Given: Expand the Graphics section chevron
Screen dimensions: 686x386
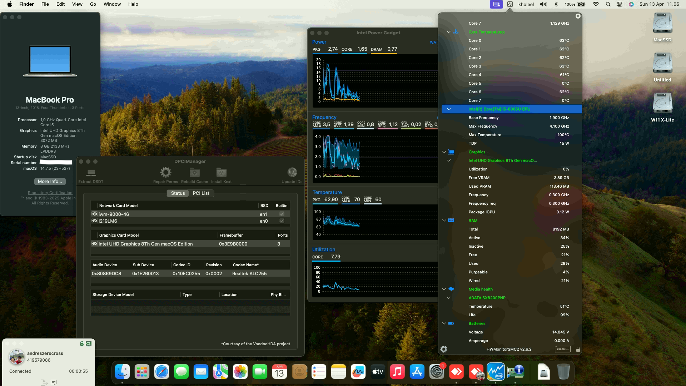Looking at the screenshot, I should 444,152.
